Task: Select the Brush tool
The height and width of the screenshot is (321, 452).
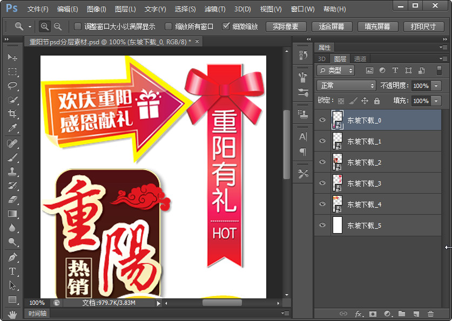Action: (x=12, y=158)
